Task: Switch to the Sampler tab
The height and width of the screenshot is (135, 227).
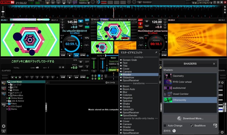Action: (132, 19)
